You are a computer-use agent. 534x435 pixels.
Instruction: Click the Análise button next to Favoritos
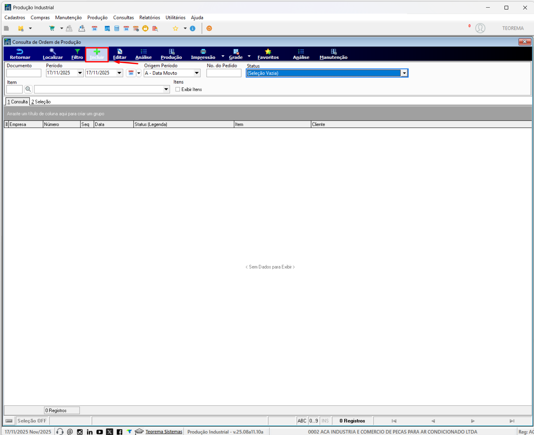point(301,54)
